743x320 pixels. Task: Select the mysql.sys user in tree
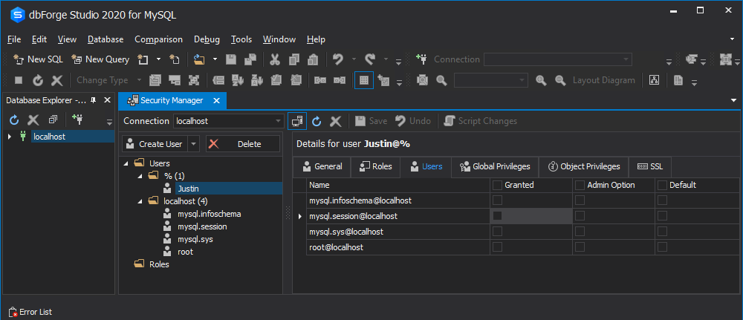click(x=195, y=239)
